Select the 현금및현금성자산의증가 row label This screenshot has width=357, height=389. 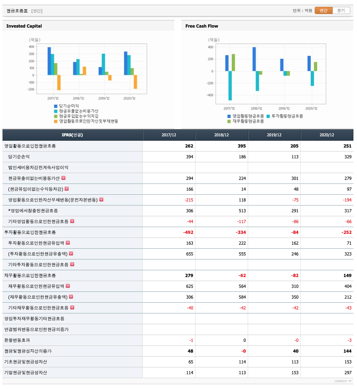[x=28, y=351]
